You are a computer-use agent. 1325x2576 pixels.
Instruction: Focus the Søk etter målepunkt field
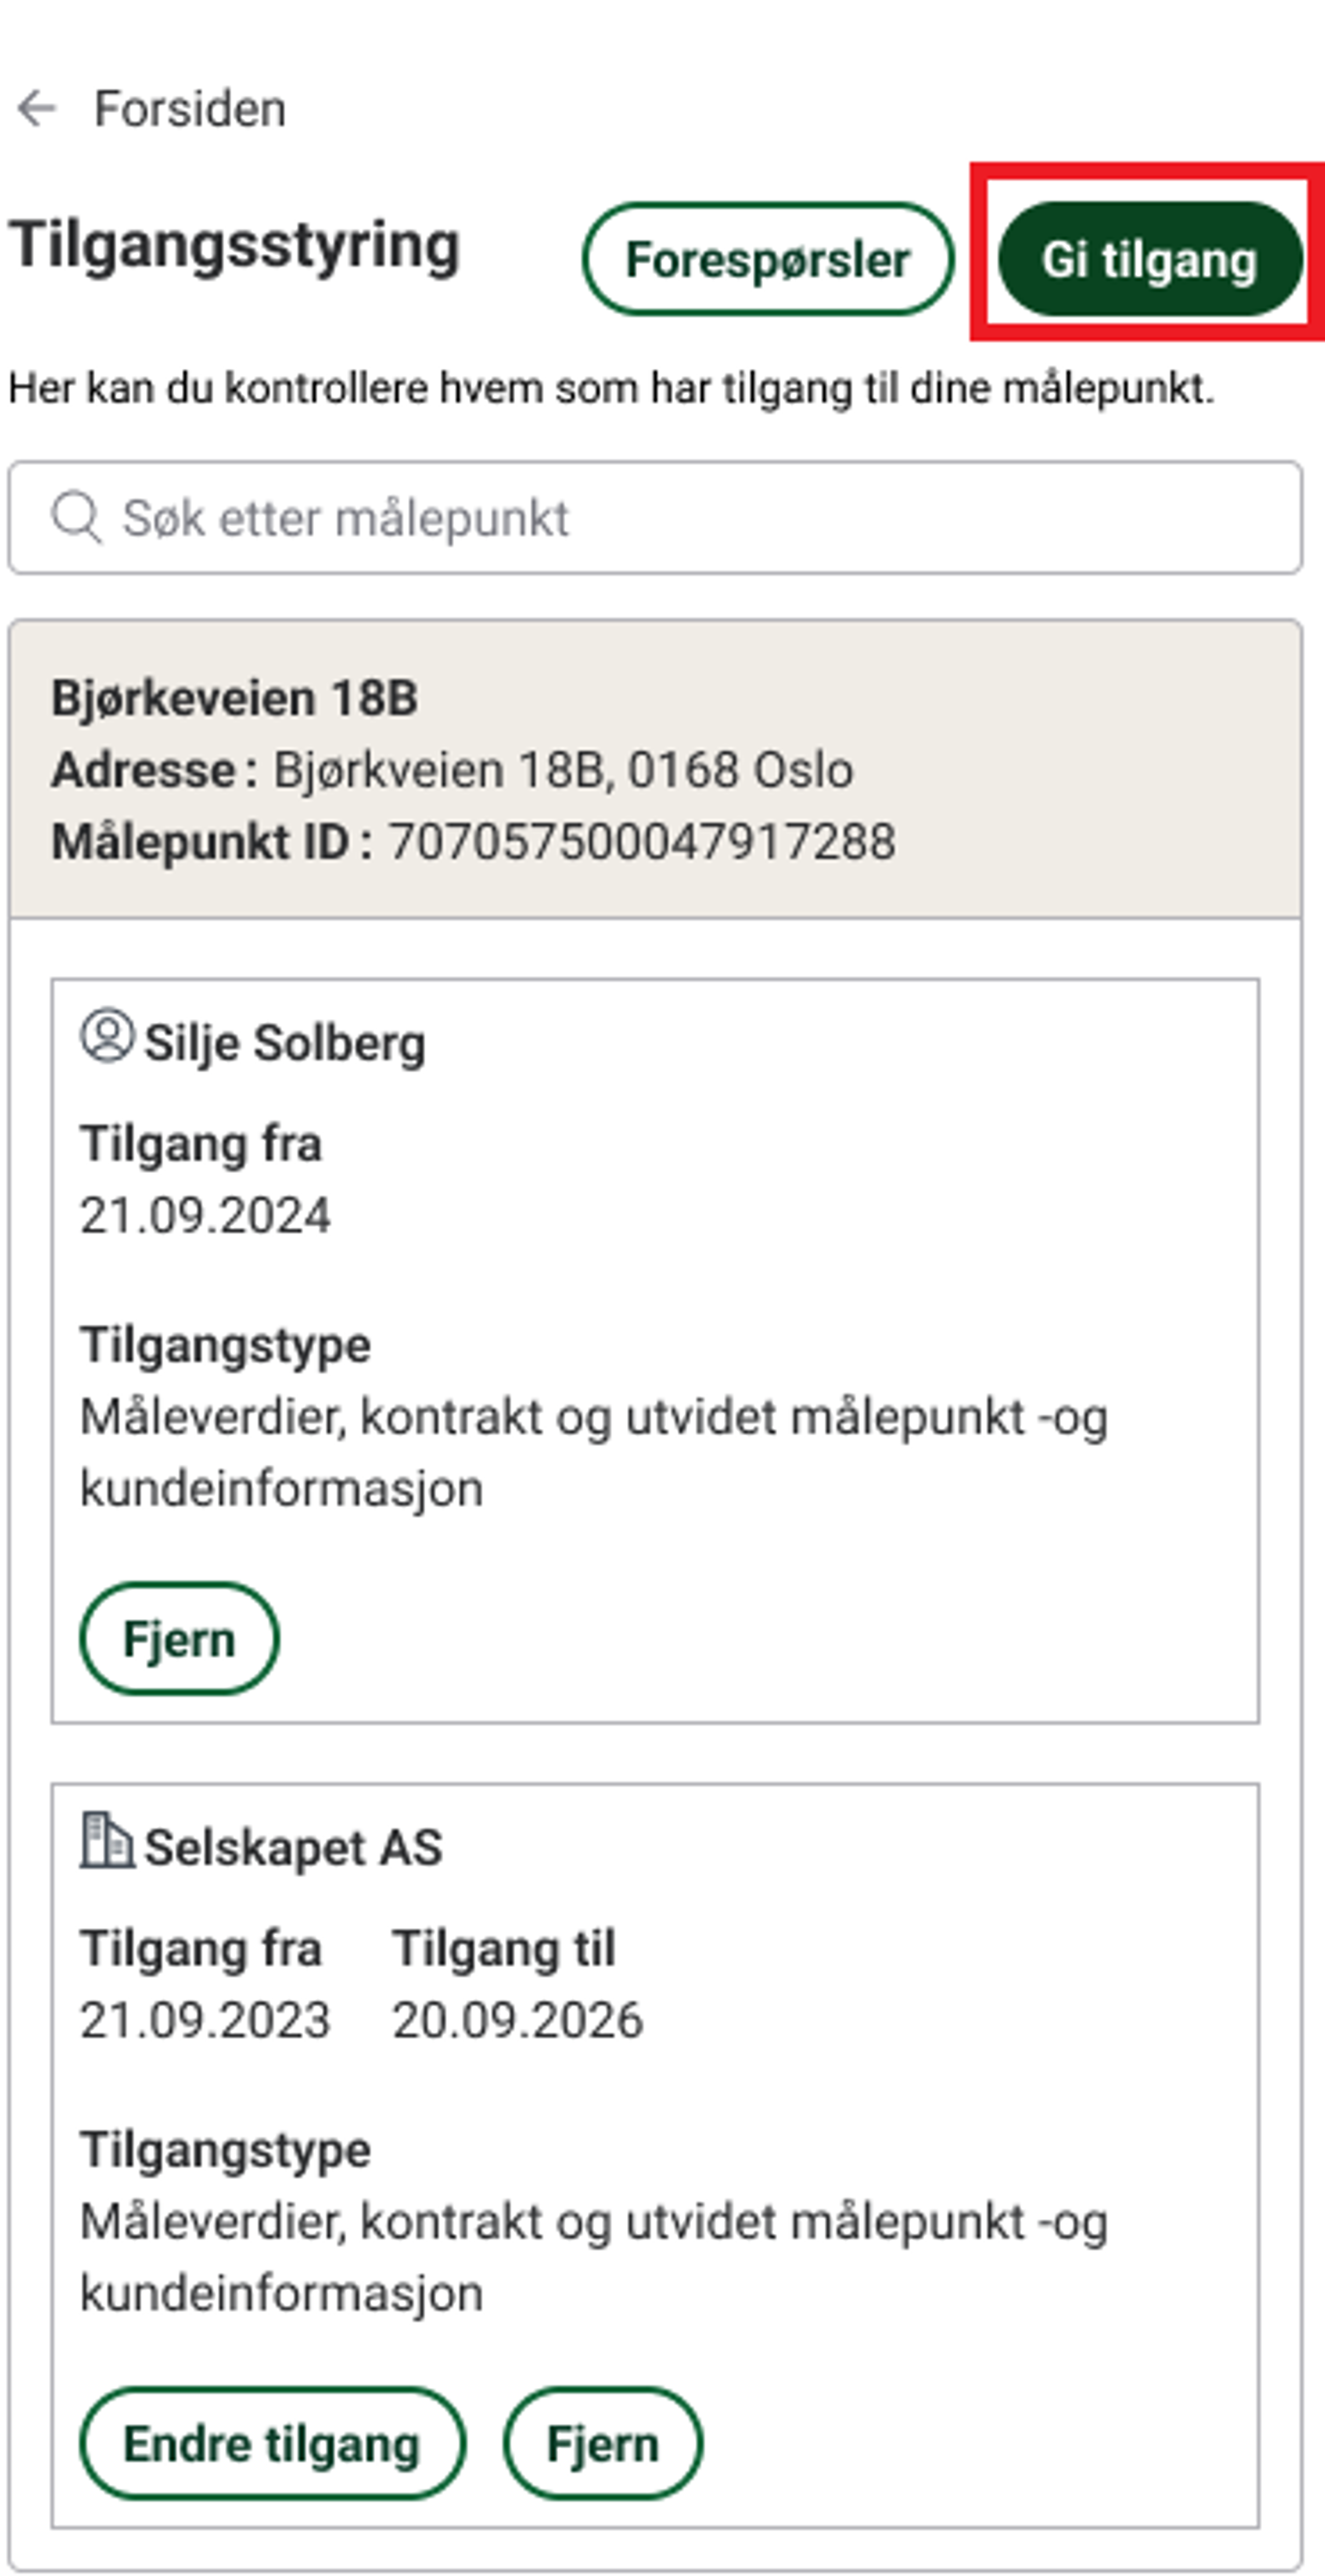click(656, 518)
